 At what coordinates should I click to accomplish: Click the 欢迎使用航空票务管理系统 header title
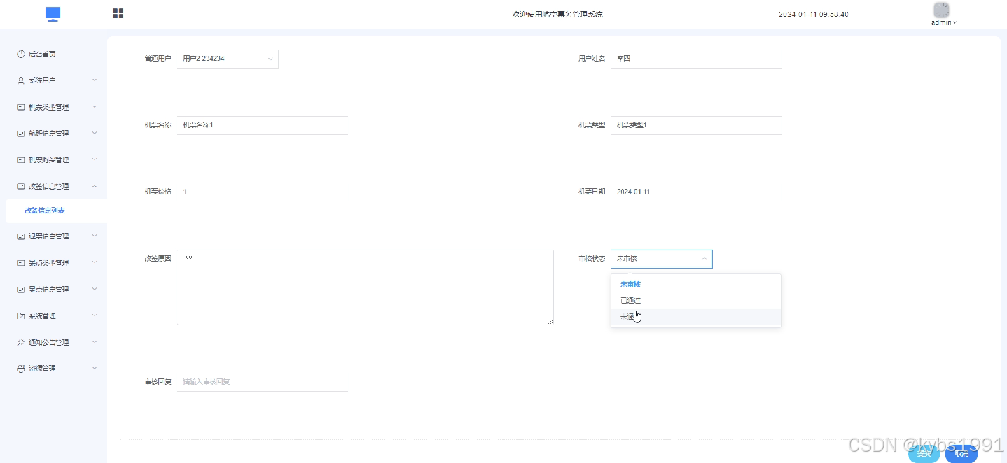pyautogui.click(x=557, y=14)
